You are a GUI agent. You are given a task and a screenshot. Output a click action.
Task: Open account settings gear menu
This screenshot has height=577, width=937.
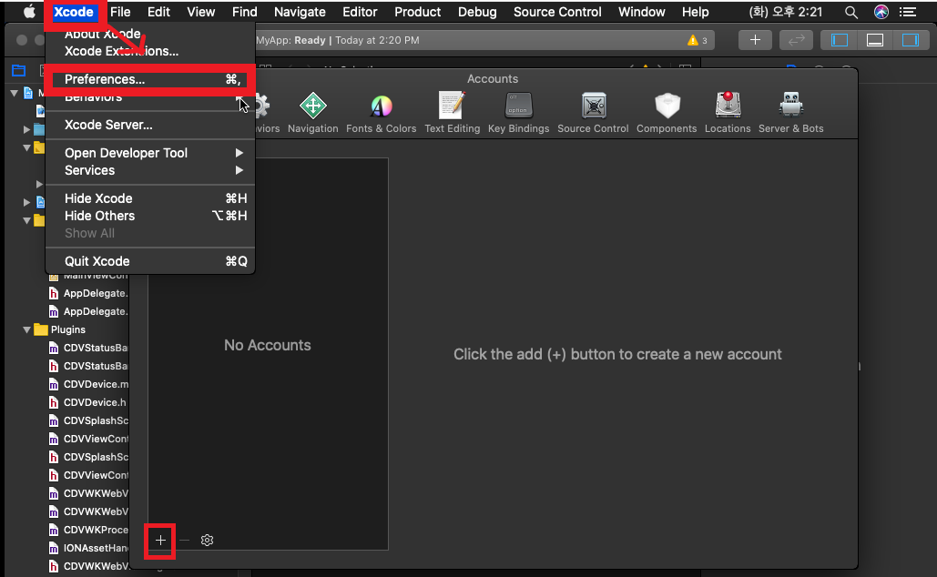(x=207, y=541)
